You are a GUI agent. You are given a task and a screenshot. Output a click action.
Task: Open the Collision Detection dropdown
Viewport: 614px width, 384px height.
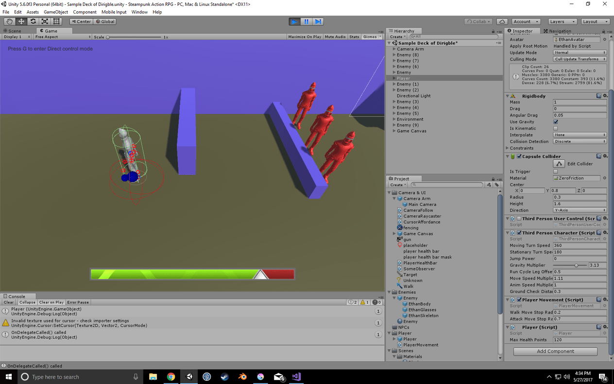[x=580, y=141]
